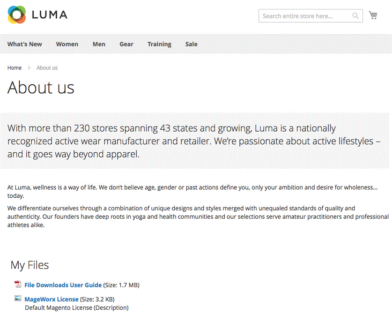Screen dimensions: 392x313
Task: Open the Men category menu
Action: point(99,44)
